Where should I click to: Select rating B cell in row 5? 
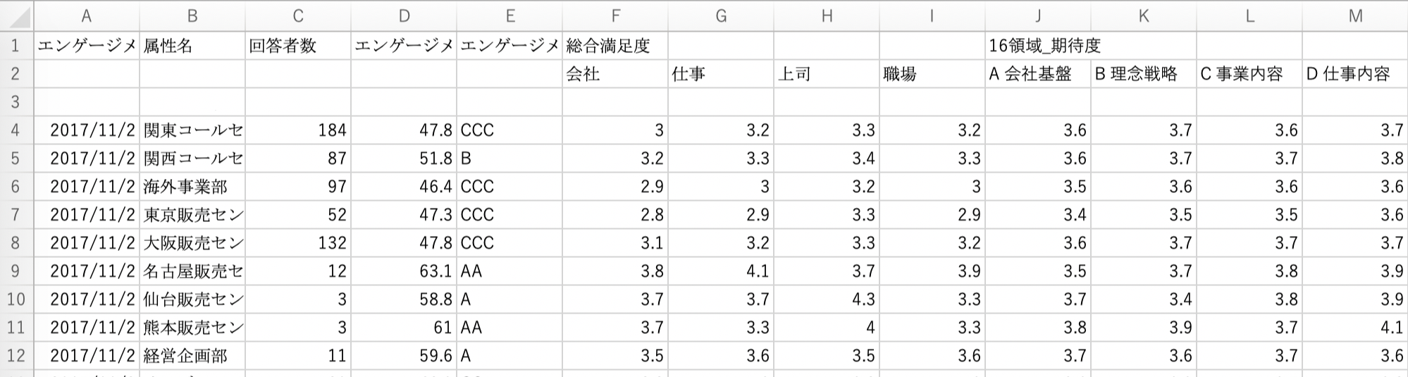510,159
